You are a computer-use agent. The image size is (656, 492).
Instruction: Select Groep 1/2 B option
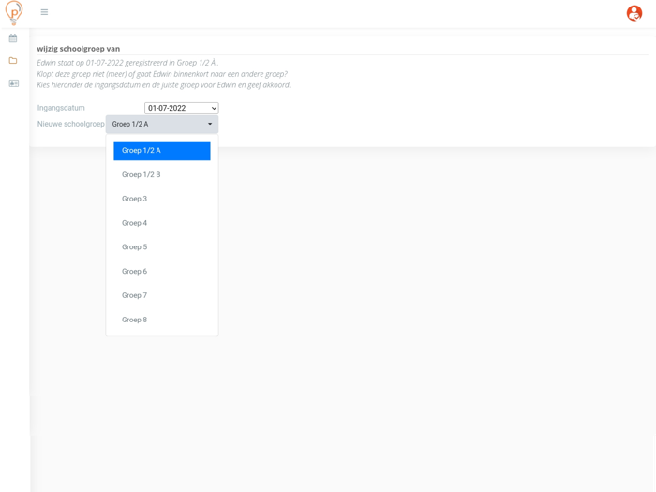pyautogui.click(x=162, y=175)
